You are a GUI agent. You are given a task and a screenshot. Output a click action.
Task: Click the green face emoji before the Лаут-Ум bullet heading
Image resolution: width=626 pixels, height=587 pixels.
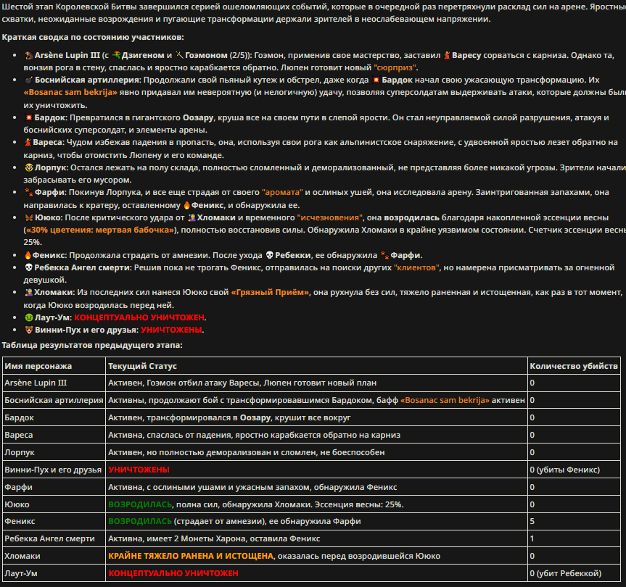coord(29,317)
